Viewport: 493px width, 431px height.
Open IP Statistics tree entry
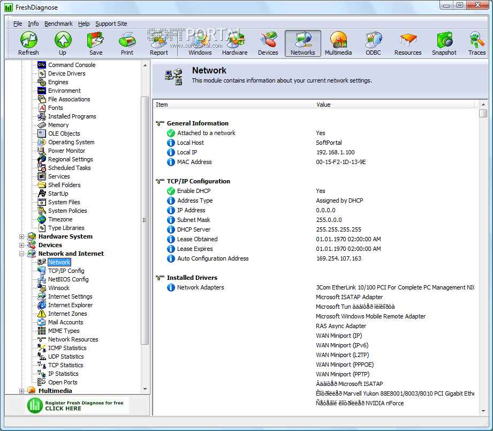click(x=58, y=374)
